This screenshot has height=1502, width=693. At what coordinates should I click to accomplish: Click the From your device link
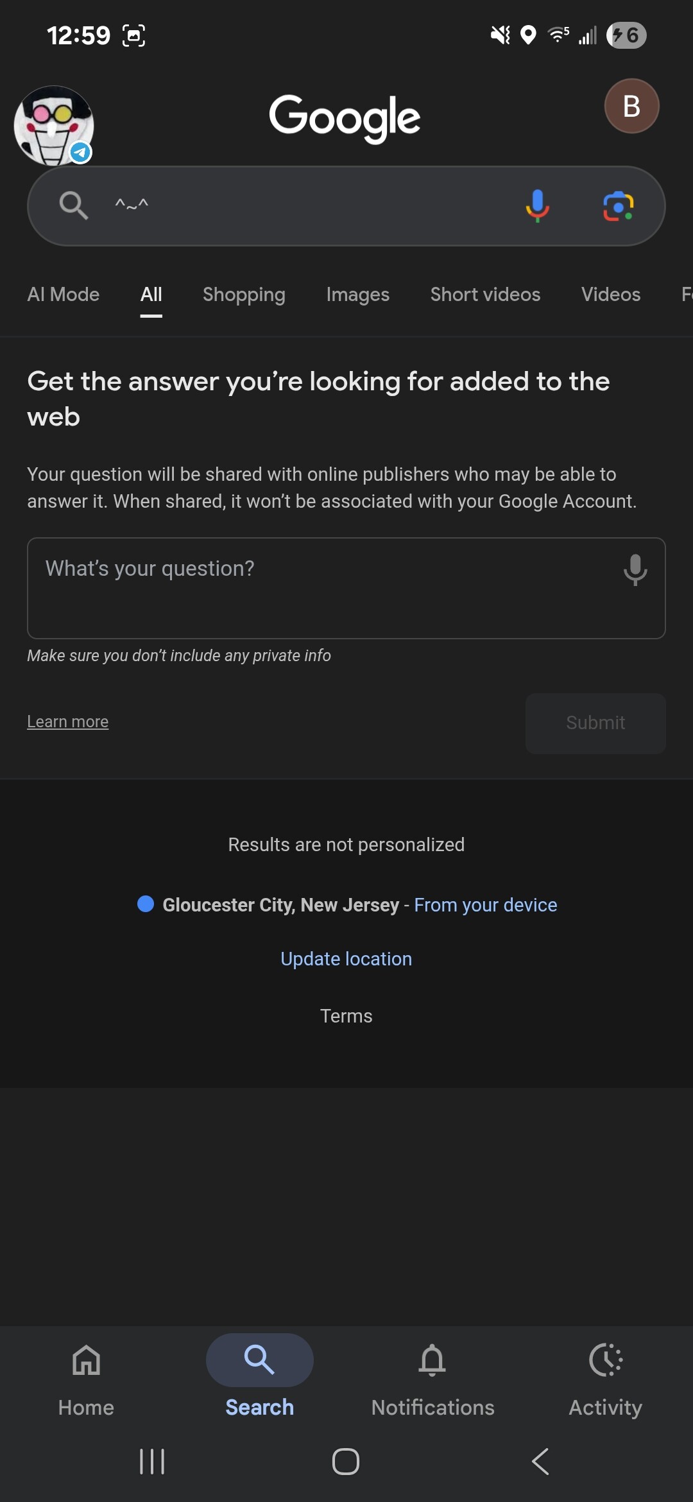(485, 905)
